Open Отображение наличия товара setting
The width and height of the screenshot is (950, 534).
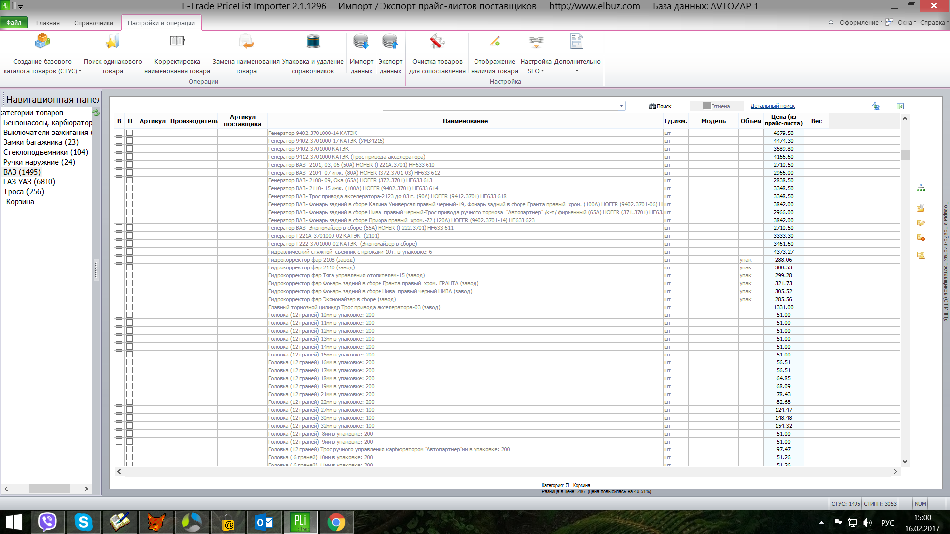click(x=494, y=53)
